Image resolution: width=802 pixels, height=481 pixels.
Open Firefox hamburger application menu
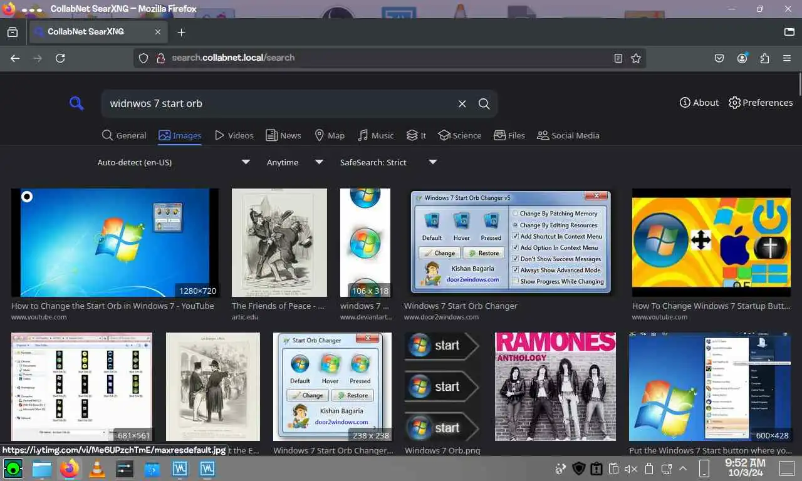(x=787, y=58)
